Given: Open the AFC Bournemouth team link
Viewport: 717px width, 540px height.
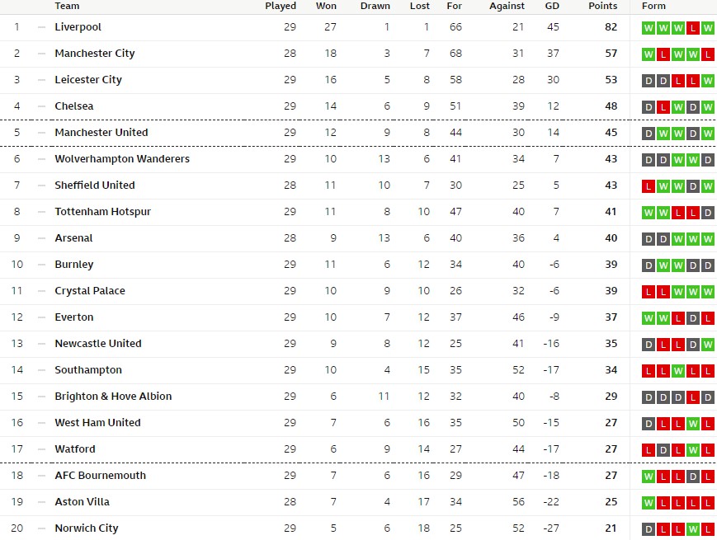Looking at the screenshot, I should [x=100, y=476].
